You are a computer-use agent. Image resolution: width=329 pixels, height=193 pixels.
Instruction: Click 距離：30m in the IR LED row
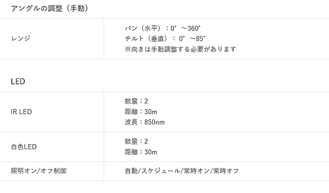point(141,112)
